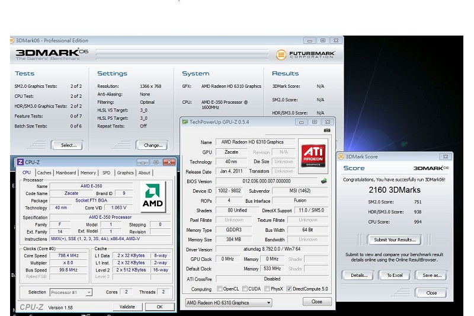Image resolution: width=474 pixels, height=316 pixels.
Task: Select the CPU tab in CPU-Z
Action: pos(27,173)
